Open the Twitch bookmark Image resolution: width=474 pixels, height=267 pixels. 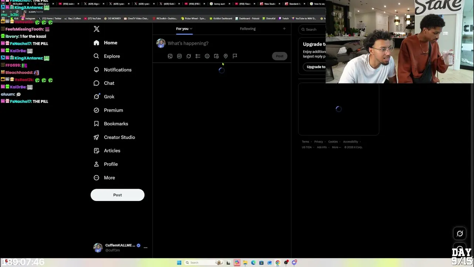tap(284, 19)
